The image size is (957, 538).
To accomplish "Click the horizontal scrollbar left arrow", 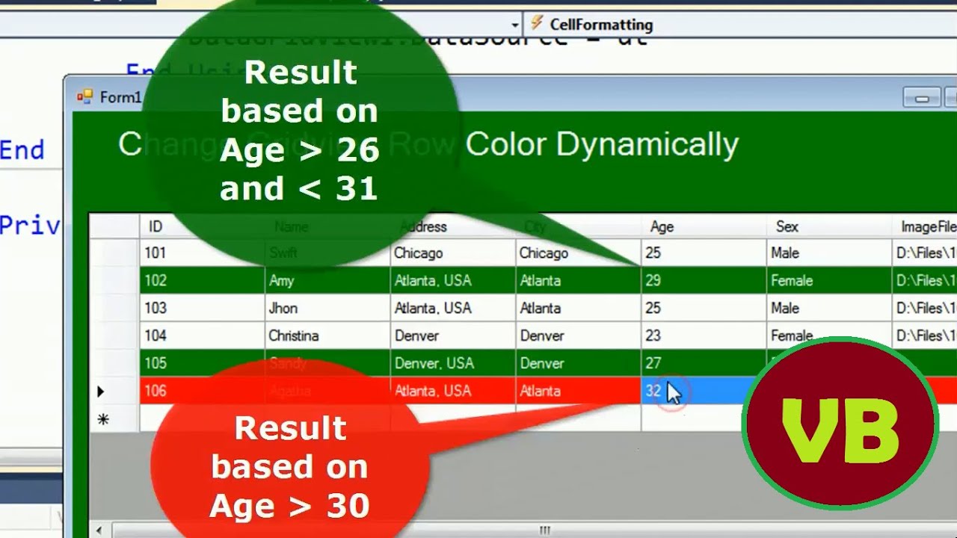I will coord(99,530).
